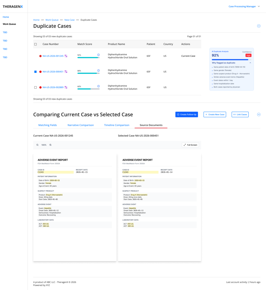Click the 60% match score progress bar
The width and height of the screenshot is (266, 290).
pyautogui.click(x=88, y=89)
